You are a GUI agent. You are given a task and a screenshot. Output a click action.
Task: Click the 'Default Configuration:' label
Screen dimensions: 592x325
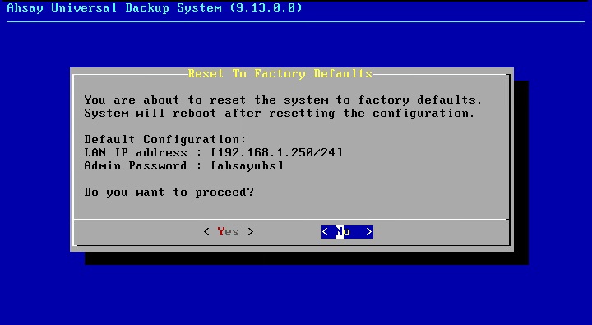coord(165,139)
